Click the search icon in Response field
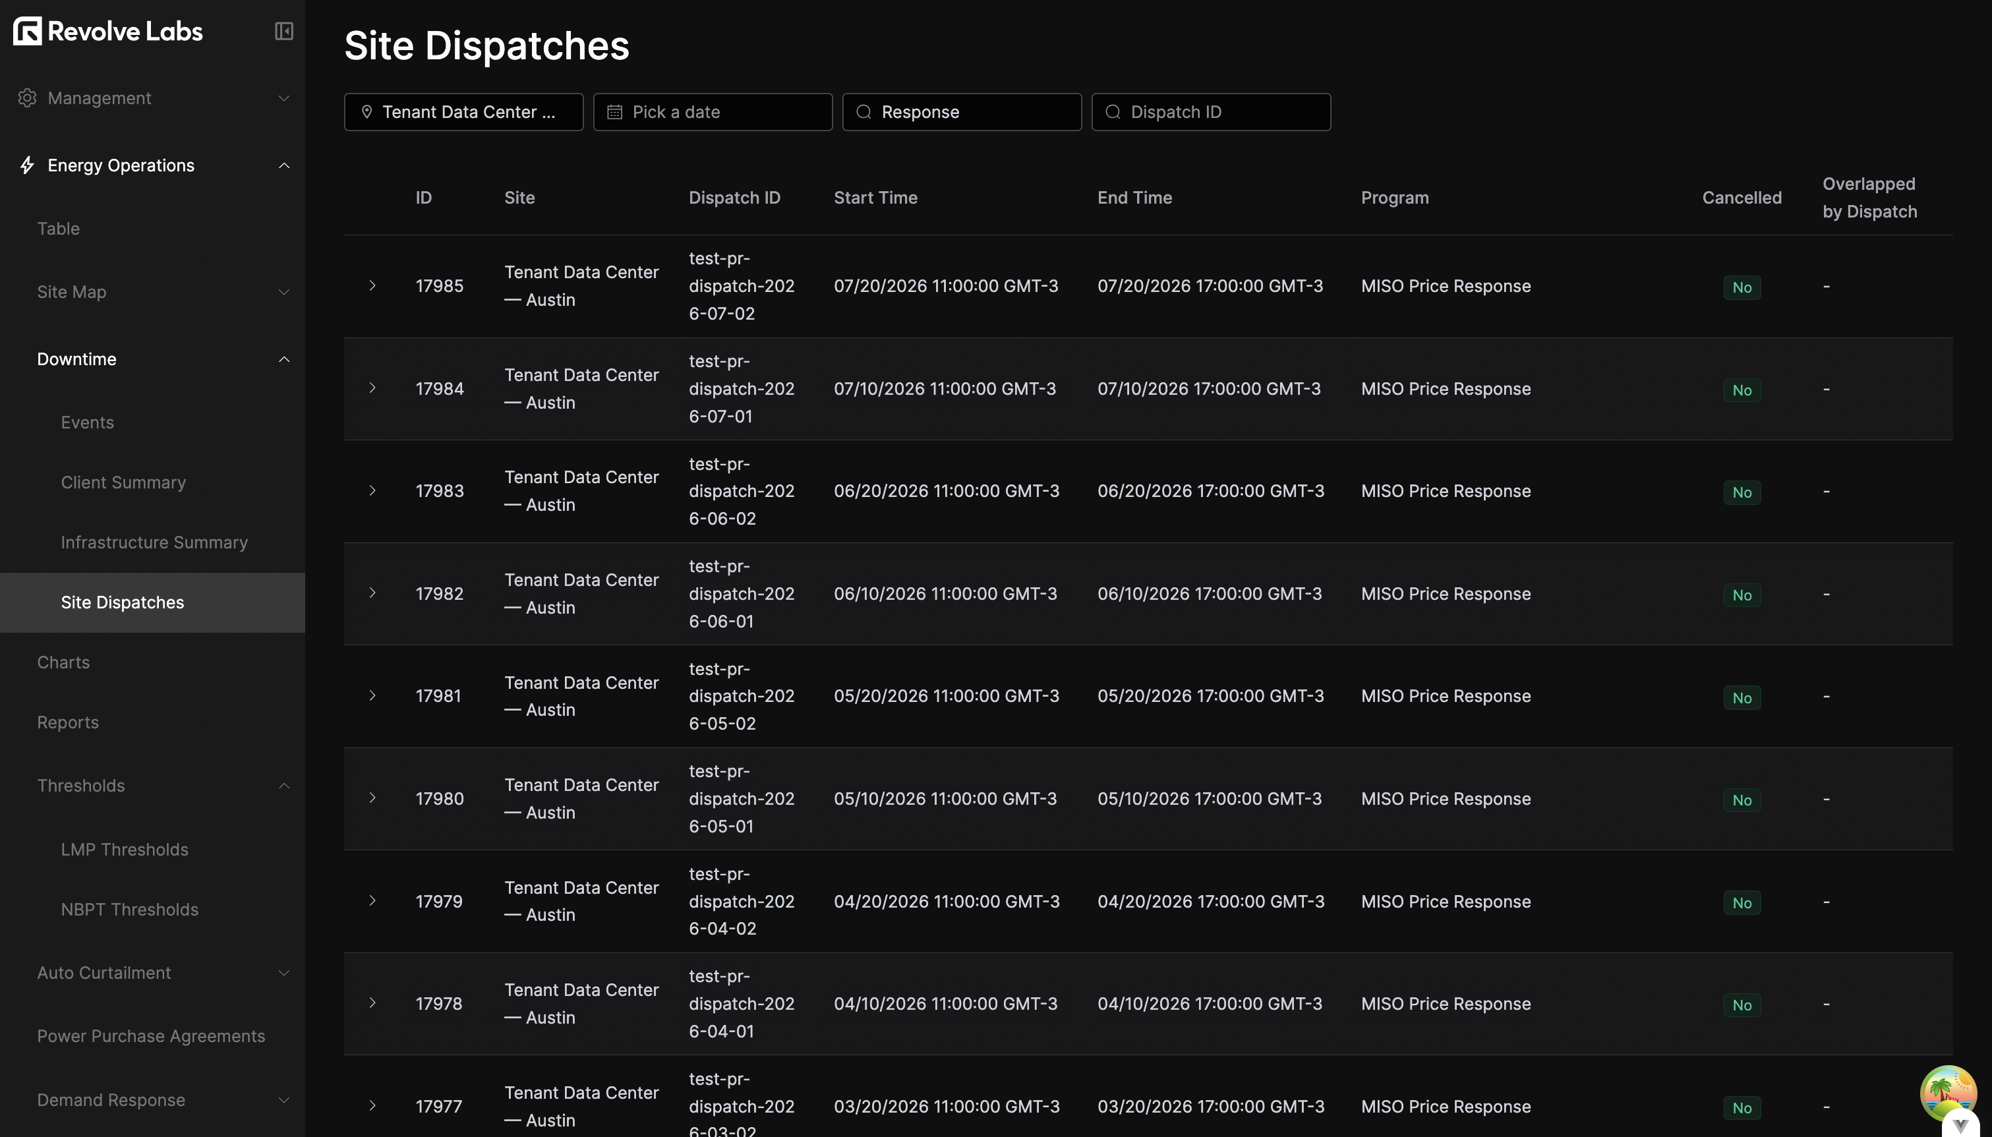 864,113
